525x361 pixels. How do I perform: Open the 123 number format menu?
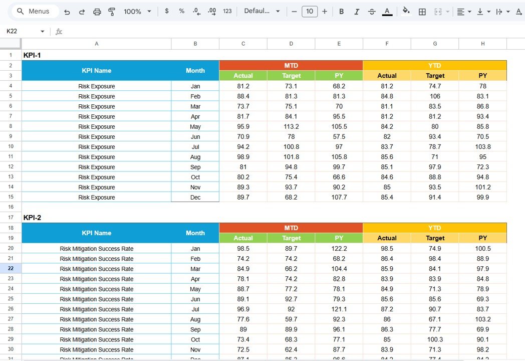227,11
